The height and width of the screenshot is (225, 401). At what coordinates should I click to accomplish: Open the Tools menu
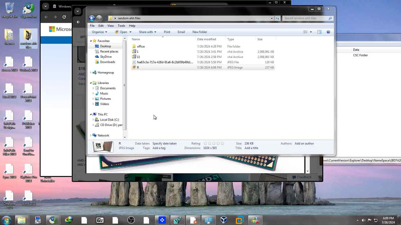click(x=121, y=26)
